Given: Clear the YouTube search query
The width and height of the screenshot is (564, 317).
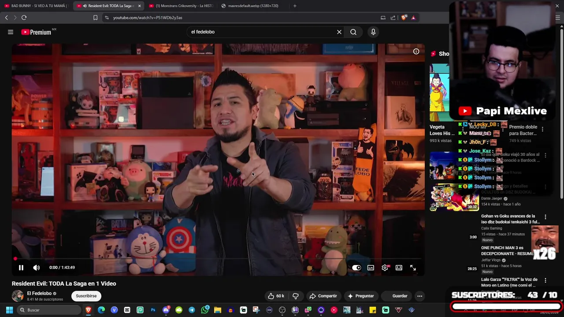Looking at the screenshot, I should coord(339,32).
